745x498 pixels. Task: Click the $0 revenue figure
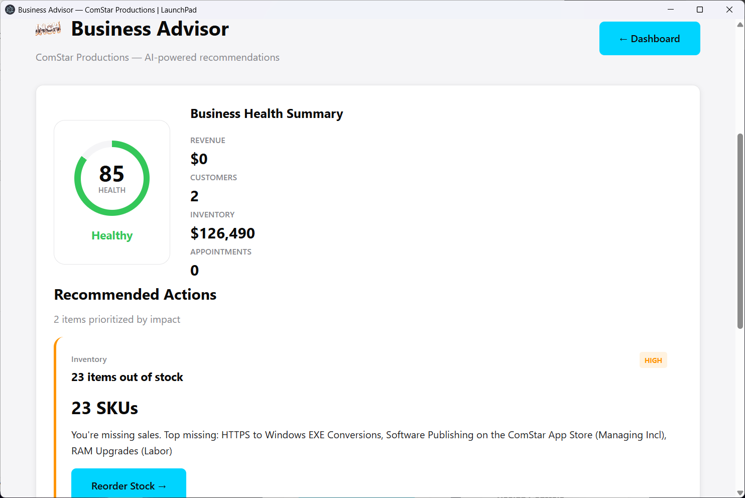(x=199, y=159)
